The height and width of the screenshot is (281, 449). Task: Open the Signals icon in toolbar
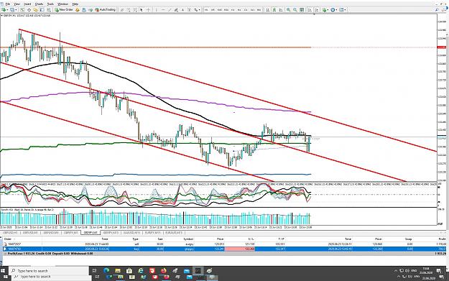click(84, 10)
